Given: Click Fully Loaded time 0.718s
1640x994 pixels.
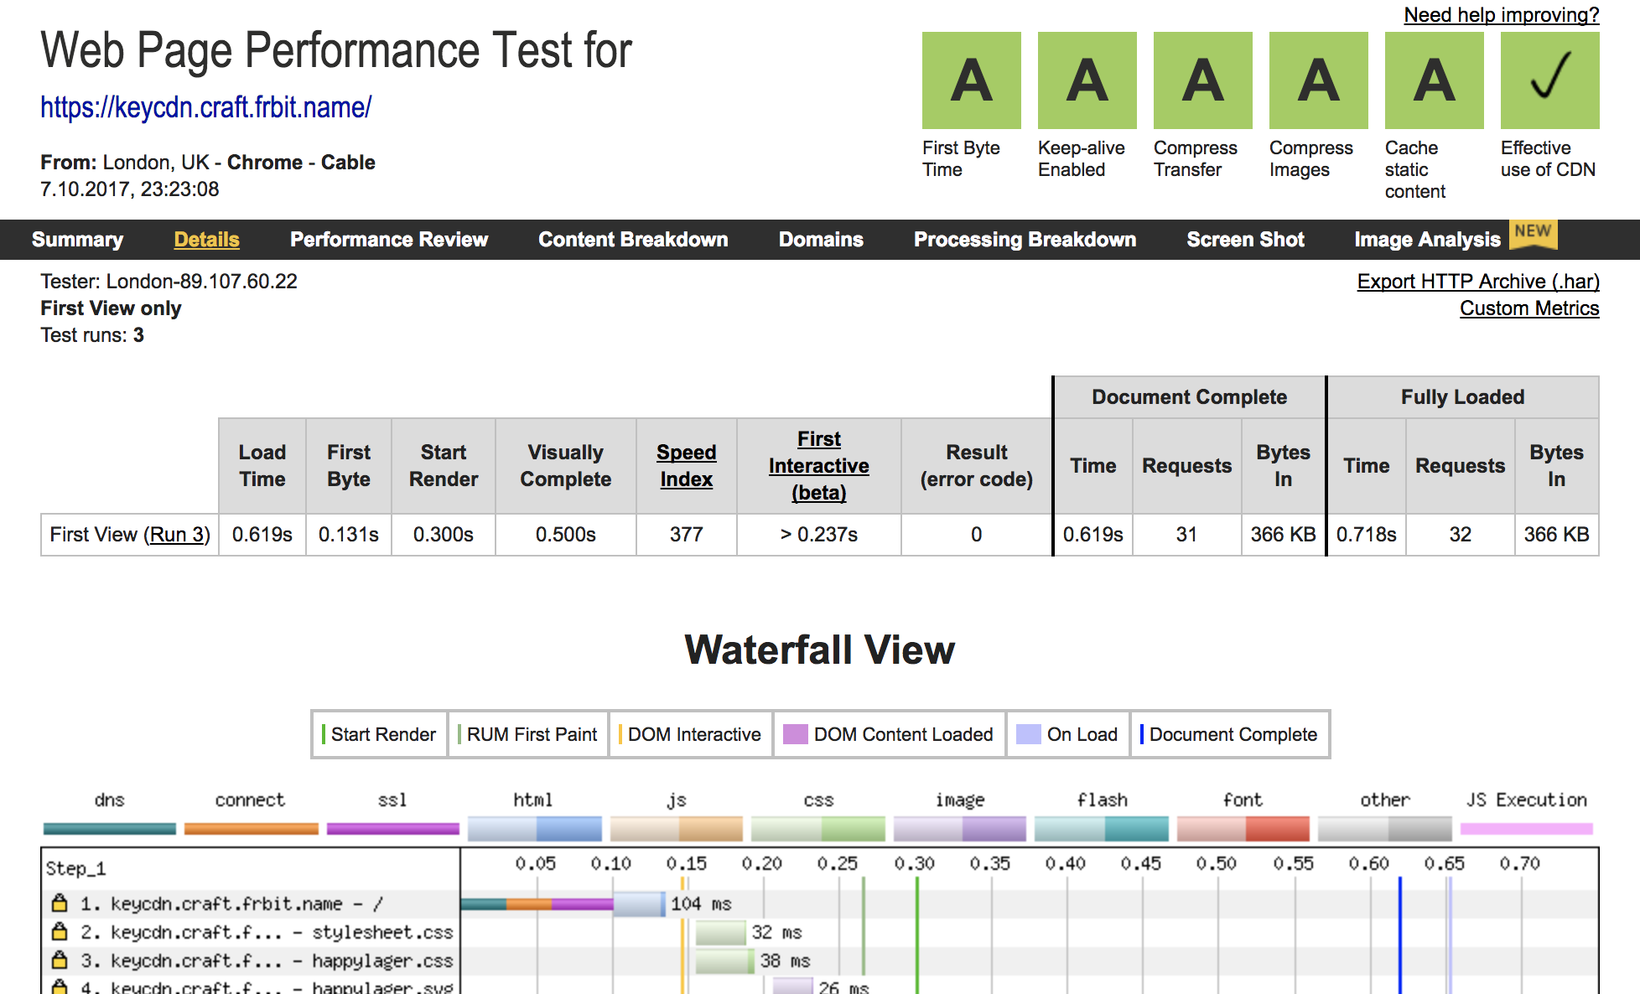Looking at the screenshot, I should coord(1367,535).
